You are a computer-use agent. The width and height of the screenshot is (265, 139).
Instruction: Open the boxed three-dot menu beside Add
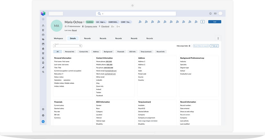[203, 22]
